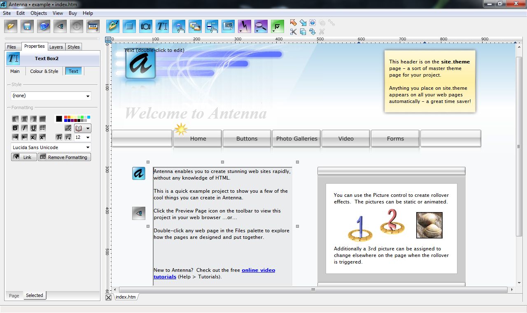Select the camera Photo tool
The height and width of the screenshot is (313, 527).
click(x=146, y=26)
